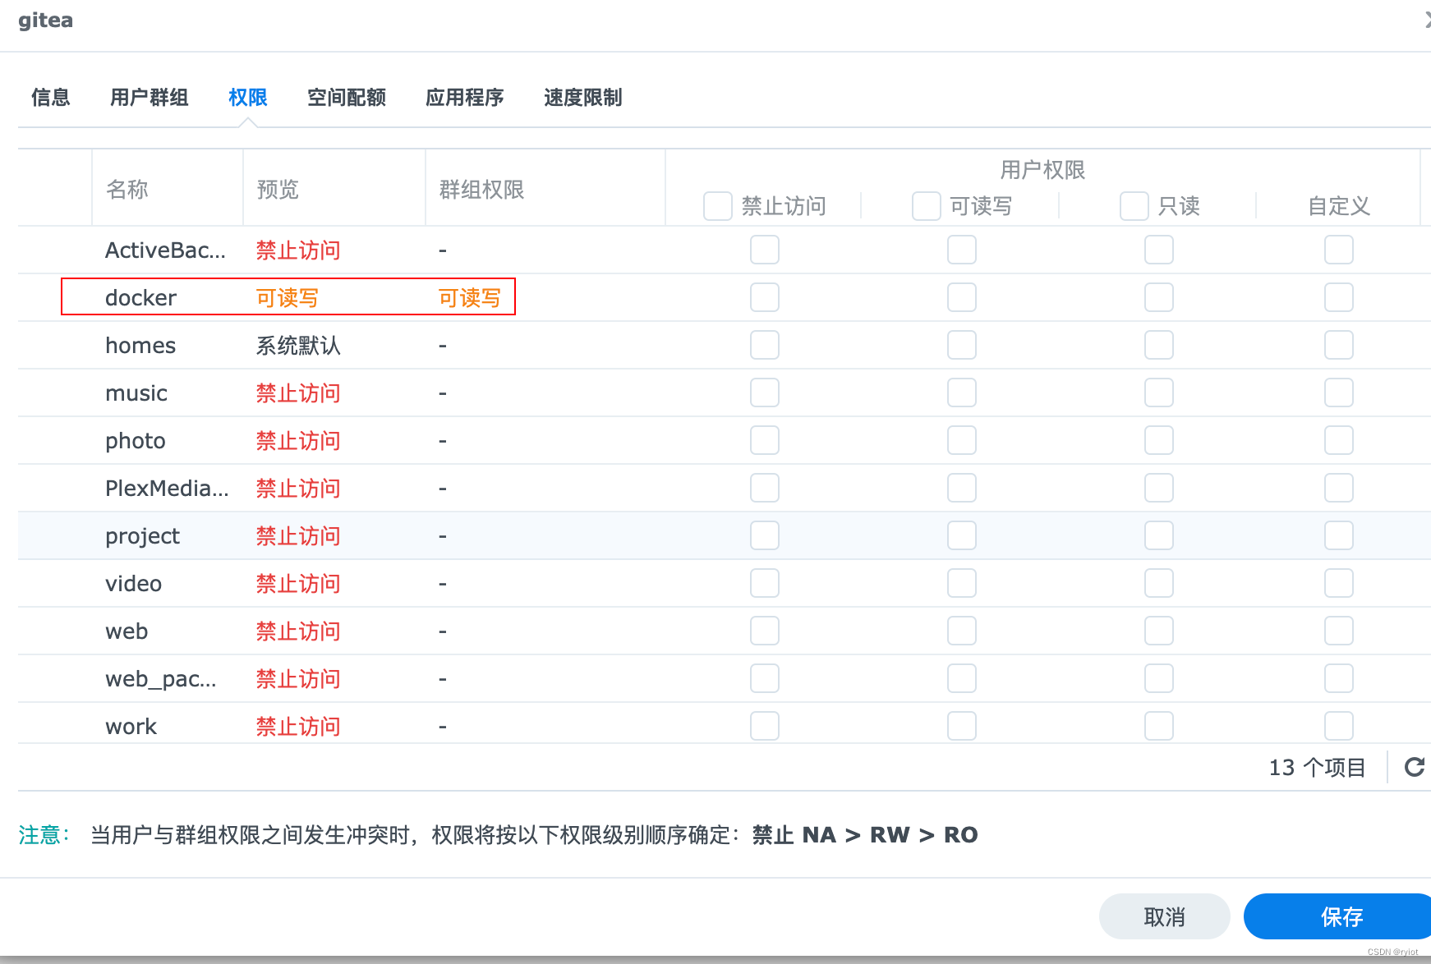Select the work folder name
This screenshot has height=964, width=1431.
(131, 726)
